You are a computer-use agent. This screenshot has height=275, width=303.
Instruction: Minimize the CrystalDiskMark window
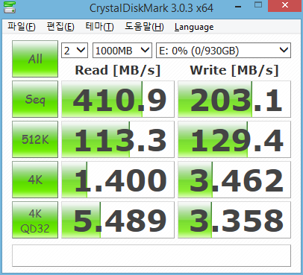point(238,6)
